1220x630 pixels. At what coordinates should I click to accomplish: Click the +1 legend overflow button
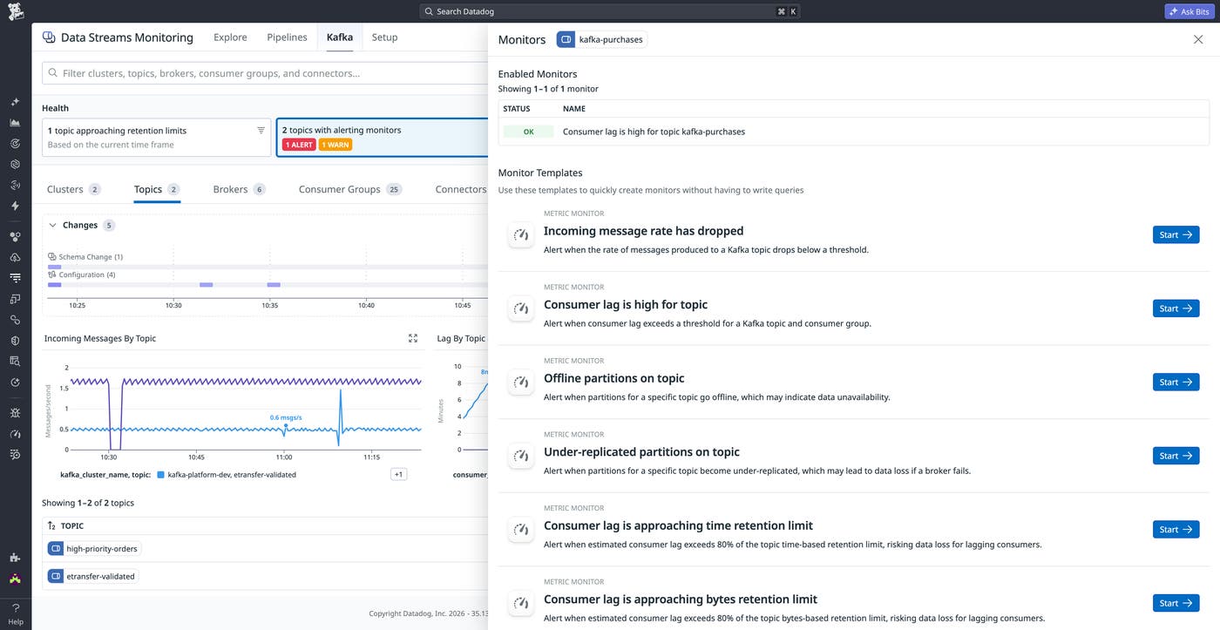point(398,474)
